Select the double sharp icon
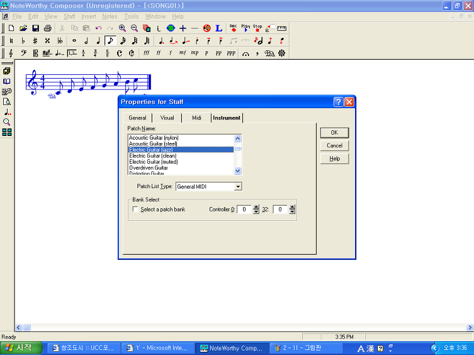Viewport: 474px width, 355px height. click(x=47, y=40)
